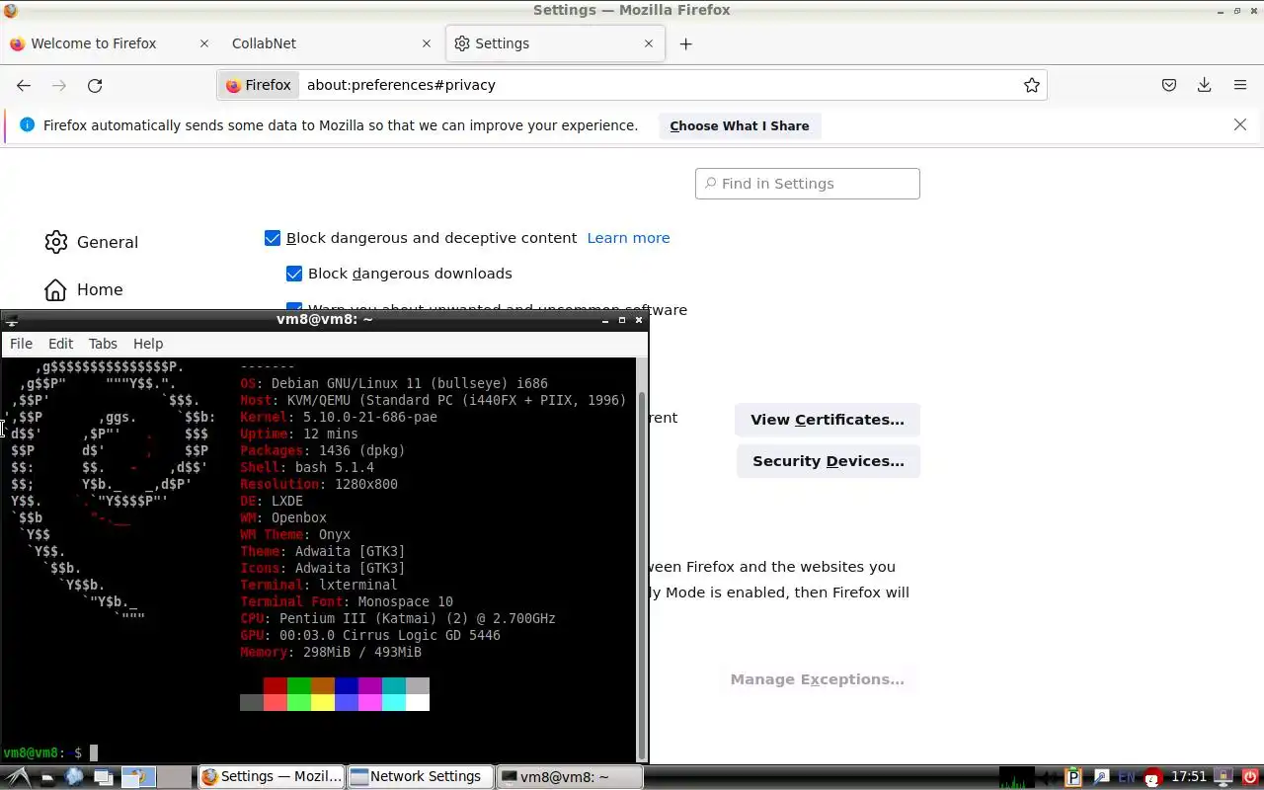Click the keyboard layout EN indicator
This screenshot has height=790, width=1264.
pyautogui.click(x=1126, y=777)
